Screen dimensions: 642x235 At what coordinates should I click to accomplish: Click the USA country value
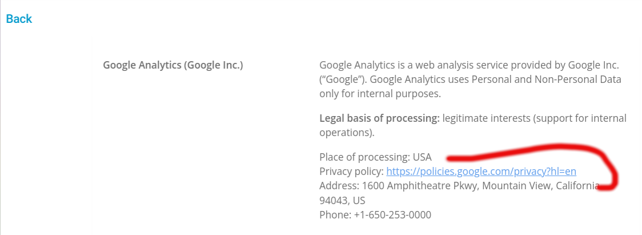click(422, 157)
